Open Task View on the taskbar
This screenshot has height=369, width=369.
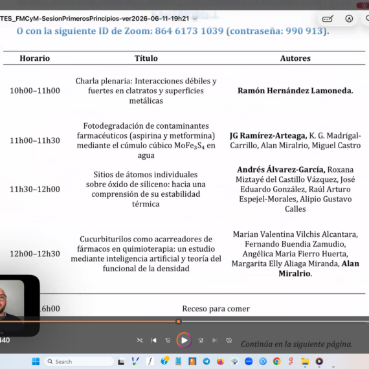click(x=121, y=362)
